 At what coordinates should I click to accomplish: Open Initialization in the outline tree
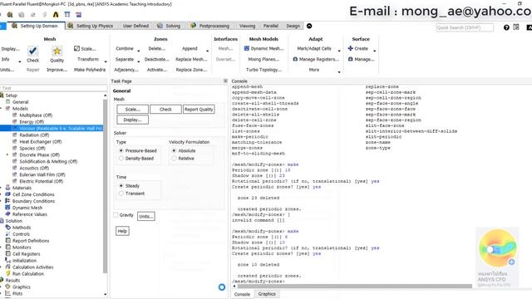[24, 261]
